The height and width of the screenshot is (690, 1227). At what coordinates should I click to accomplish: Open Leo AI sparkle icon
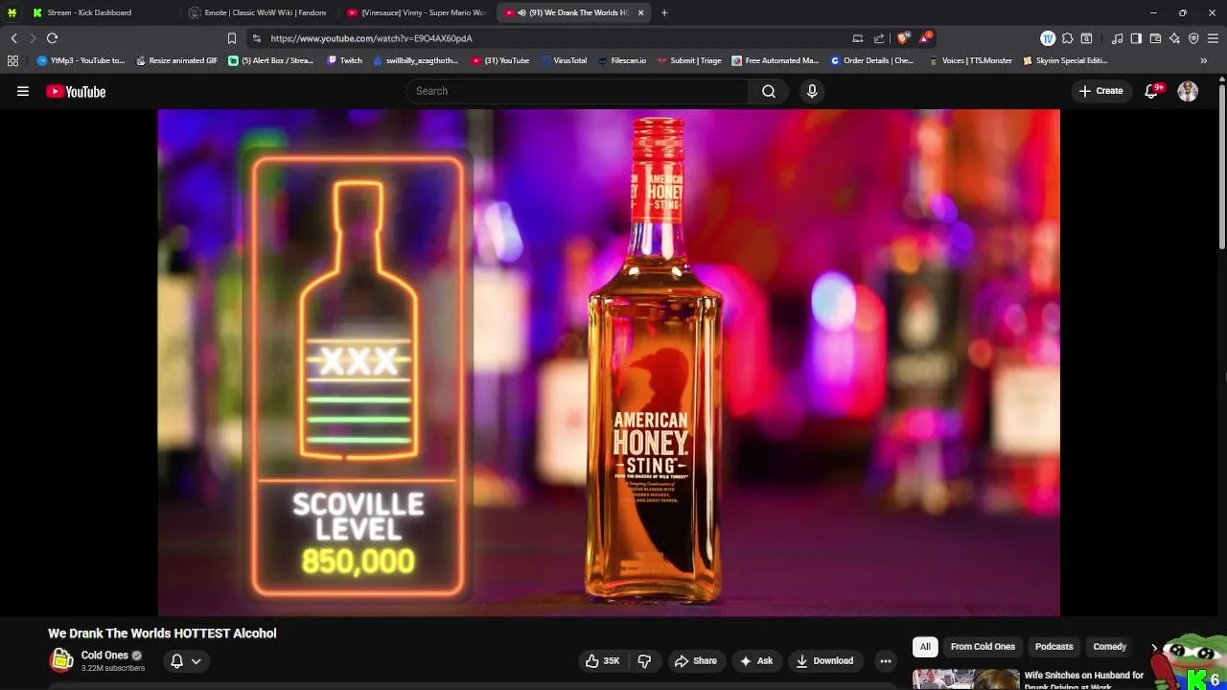[1174, 38]
